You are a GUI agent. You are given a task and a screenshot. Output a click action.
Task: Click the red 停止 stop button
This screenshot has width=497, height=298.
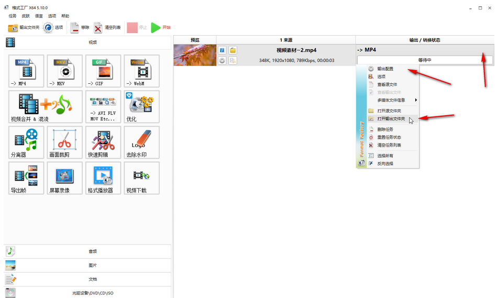(137, 28)
